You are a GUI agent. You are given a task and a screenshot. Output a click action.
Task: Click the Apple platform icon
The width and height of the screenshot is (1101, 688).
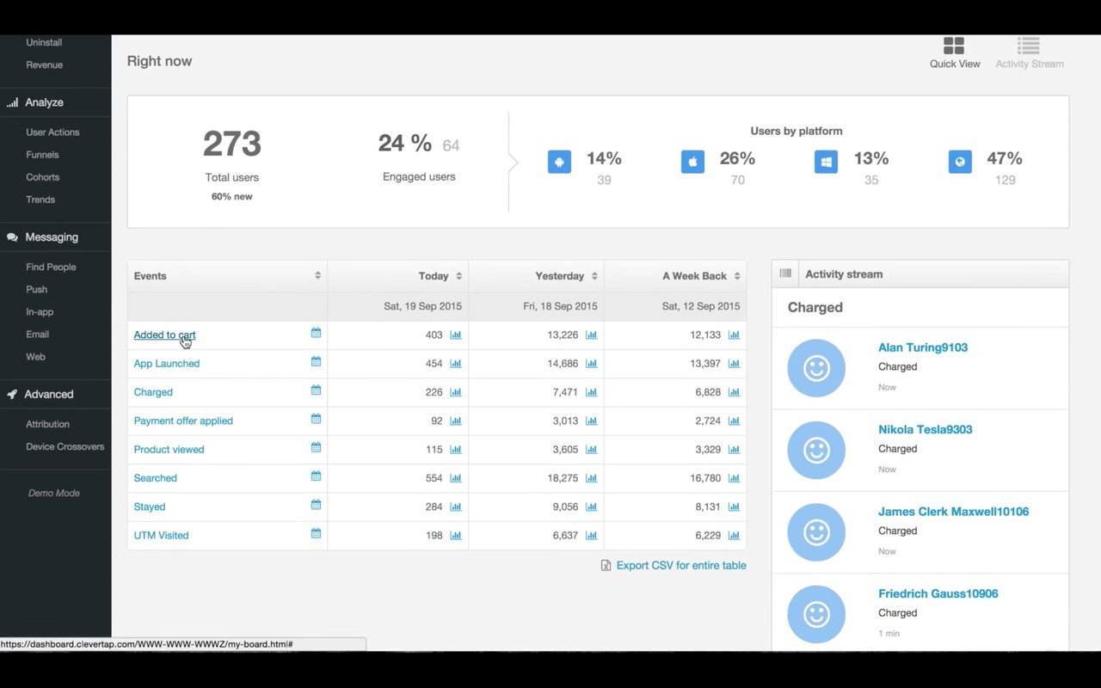pos(692,162)
